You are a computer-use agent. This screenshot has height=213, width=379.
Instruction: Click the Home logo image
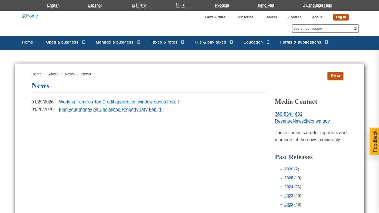coord(30,16)
